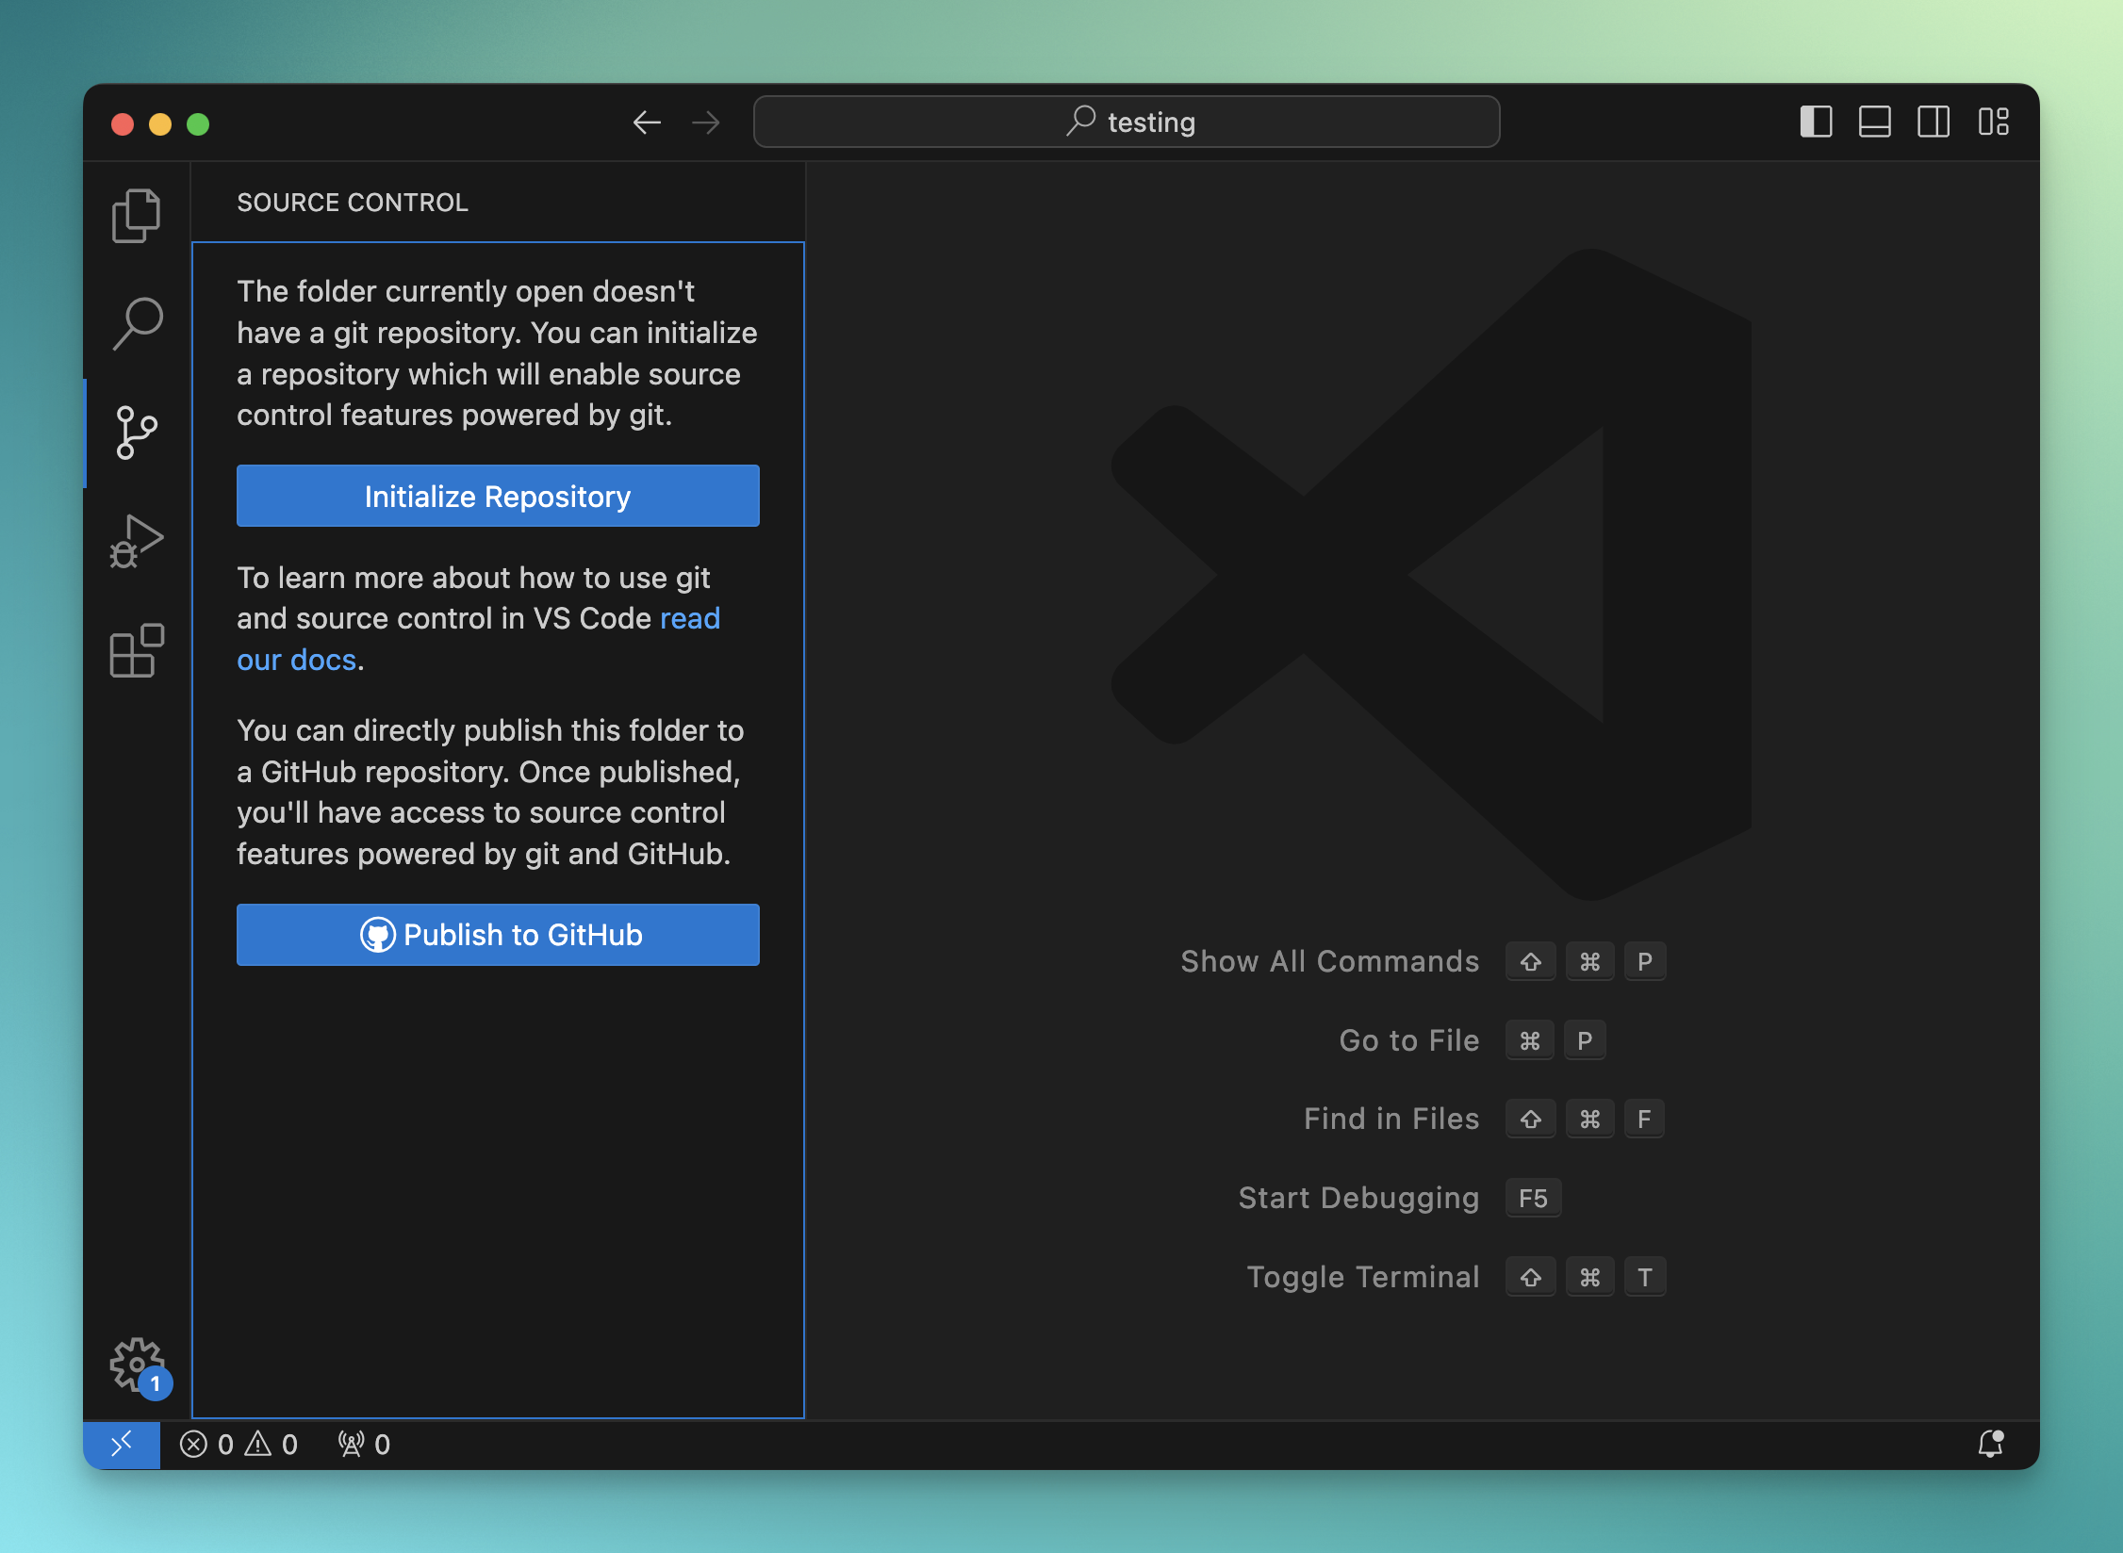
Task: Open the Extensions view icon
Action: (137, 650)
